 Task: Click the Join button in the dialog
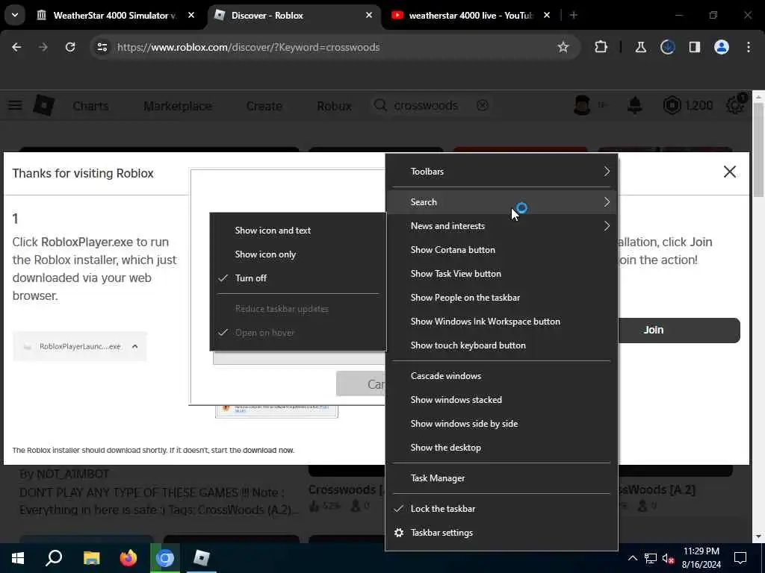point(678,331)
